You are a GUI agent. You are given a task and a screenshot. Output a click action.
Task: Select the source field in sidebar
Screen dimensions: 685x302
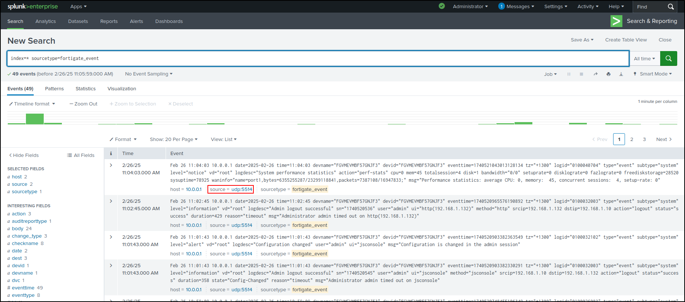20,184
